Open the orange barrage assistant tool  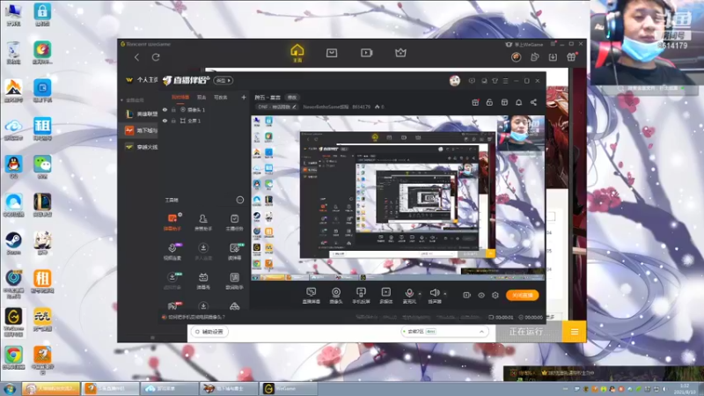point(172,223)
